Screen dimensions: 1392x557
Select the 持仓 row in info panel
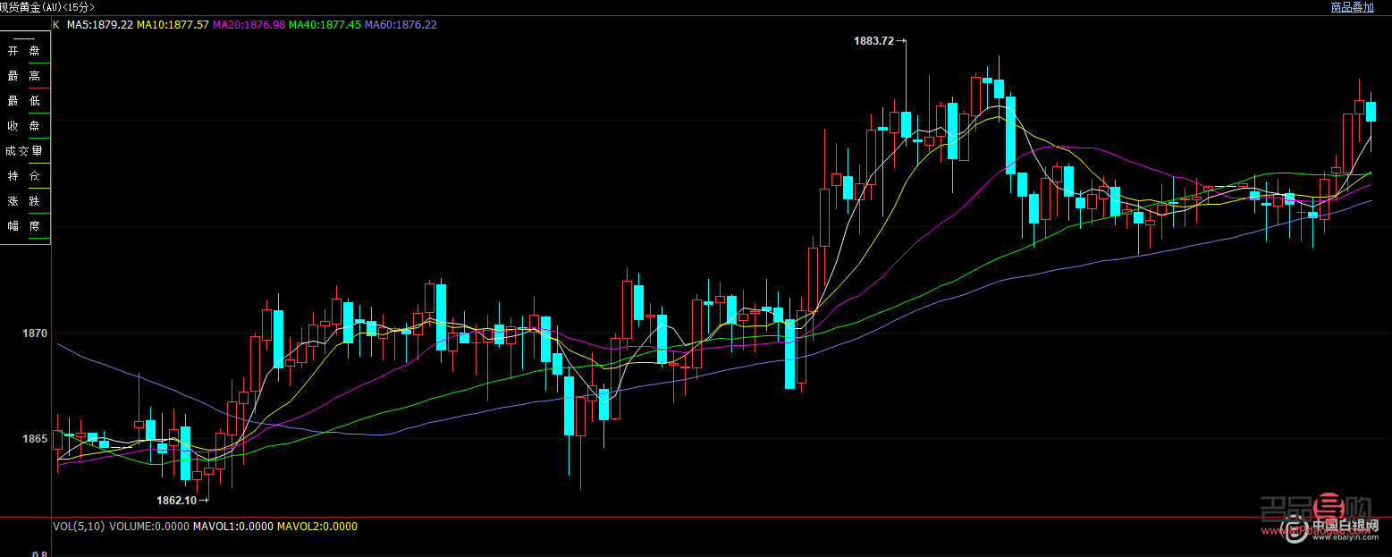click(24, 176)
